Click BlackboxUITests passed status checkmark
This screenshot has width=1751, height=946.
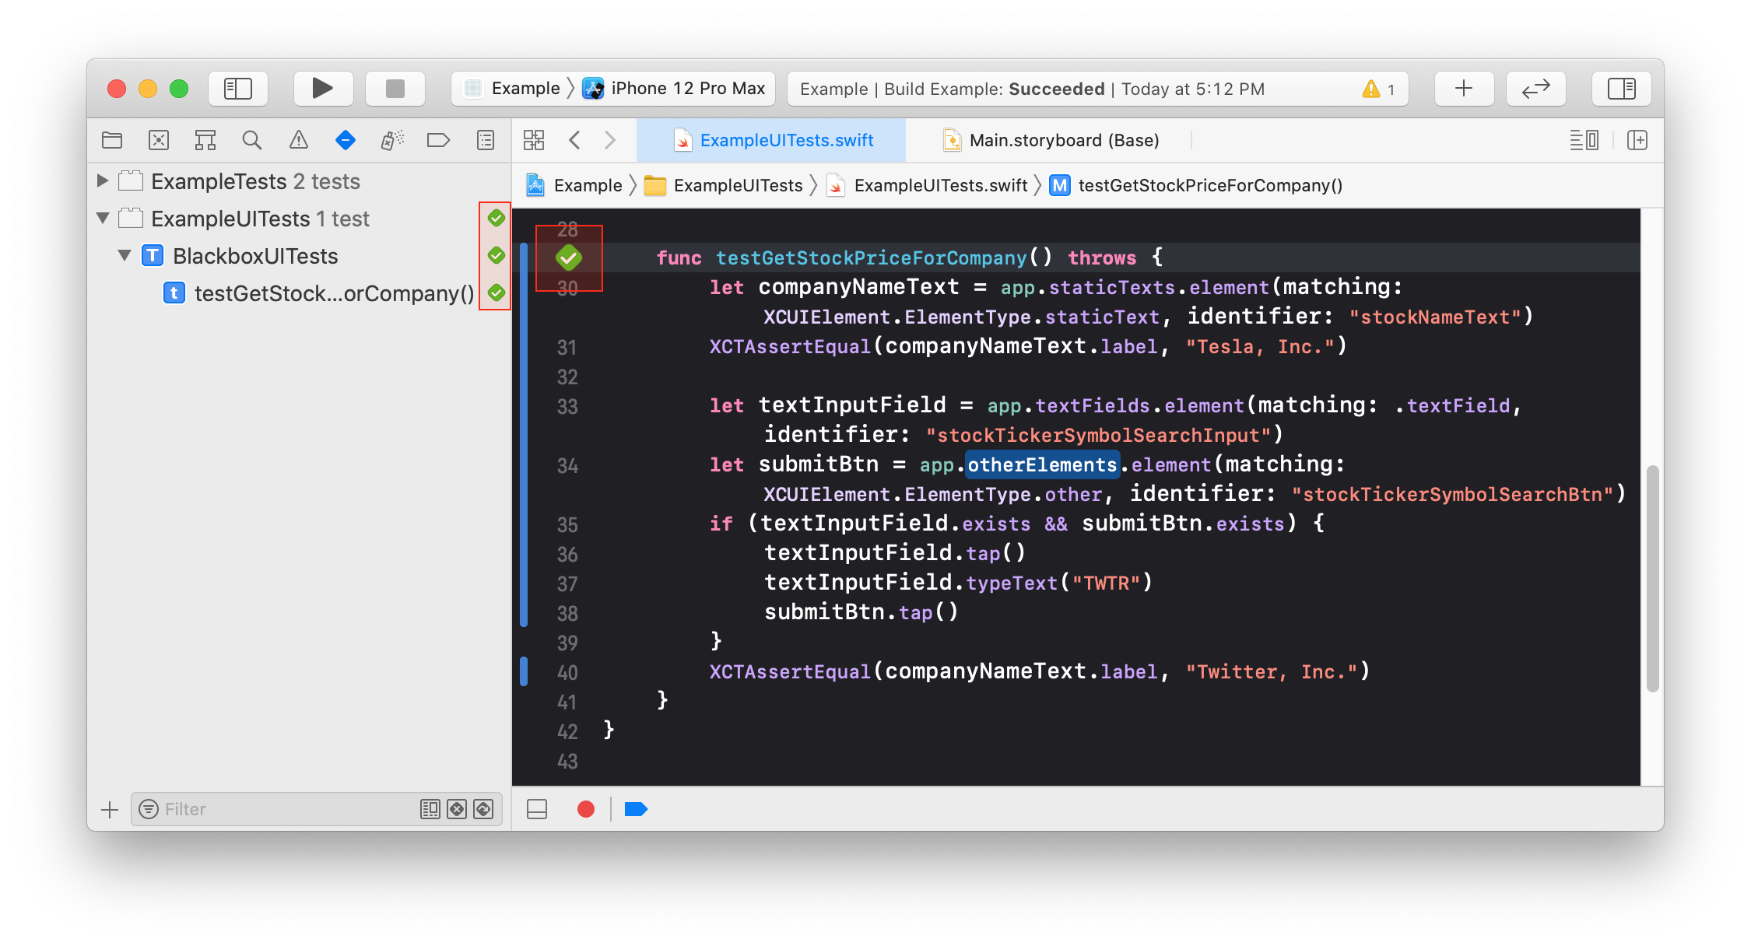(496, 256)
